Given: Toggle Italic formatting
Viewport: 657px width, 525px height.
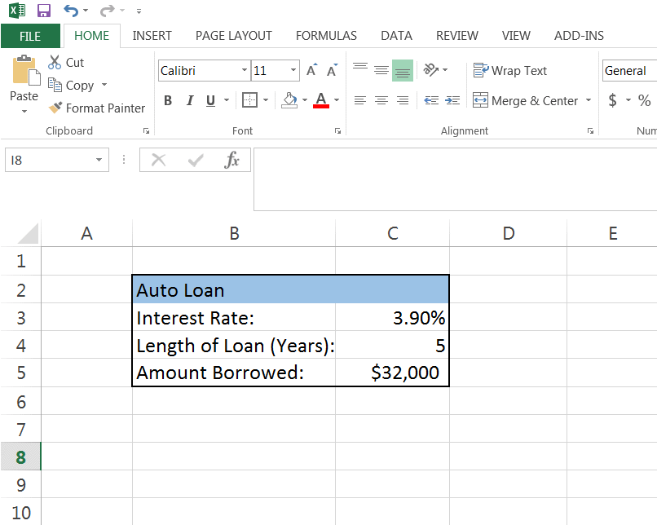Looking at the screenshot, I should (x=190, y=100).
